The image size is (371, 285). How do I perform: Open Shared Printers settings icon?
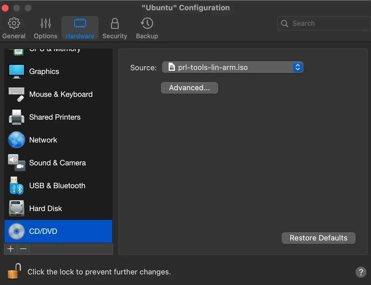(16, 117)
